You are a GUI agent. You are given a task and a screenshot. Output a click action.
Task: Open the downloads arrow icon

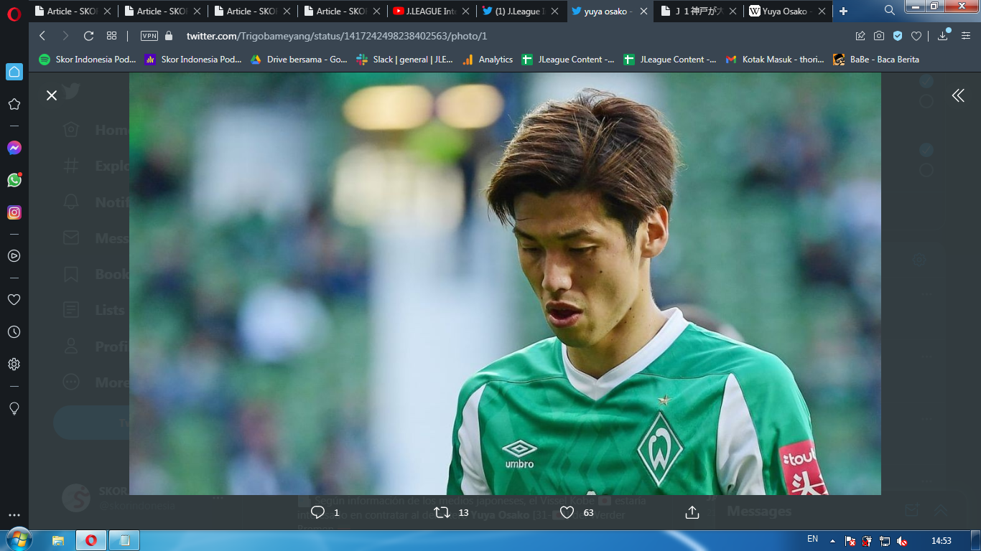coord(943,36)
